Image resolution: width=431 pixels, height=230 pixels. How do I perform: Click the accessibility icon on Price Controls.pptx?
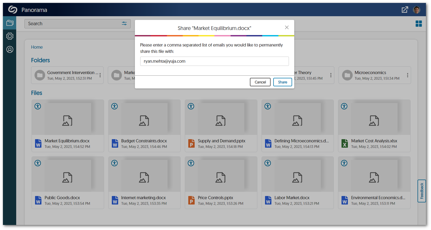[x=191, y=163]
